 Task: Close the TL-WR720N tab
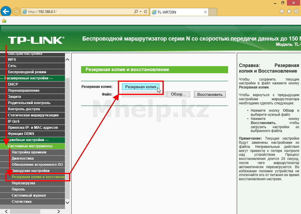pos(205,12)
